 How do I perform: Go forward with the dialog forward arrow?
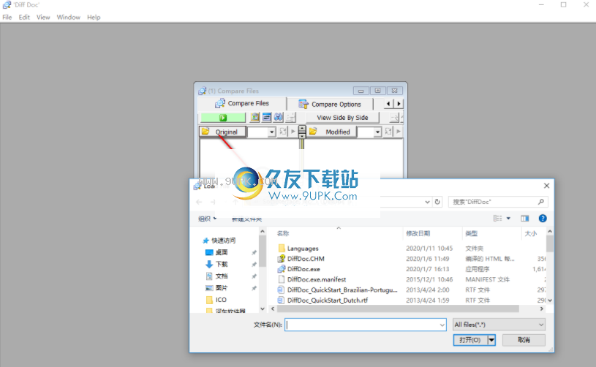pos(213,202)
